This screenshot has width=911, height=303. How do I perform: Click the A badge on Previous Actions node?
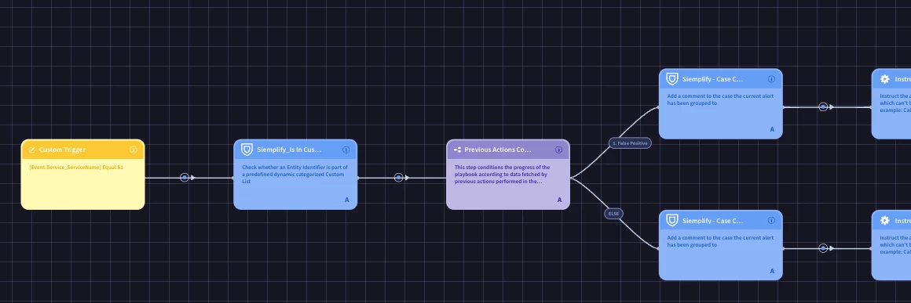click(559, 200)
